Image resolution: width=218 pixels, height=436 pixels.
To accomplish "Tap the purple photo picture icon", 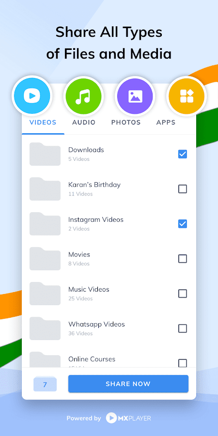I will (x=135, y=96).
